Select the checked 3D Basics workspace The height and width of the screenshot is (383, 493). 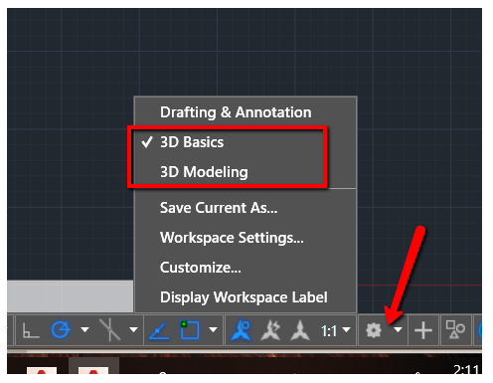[246, 142]
